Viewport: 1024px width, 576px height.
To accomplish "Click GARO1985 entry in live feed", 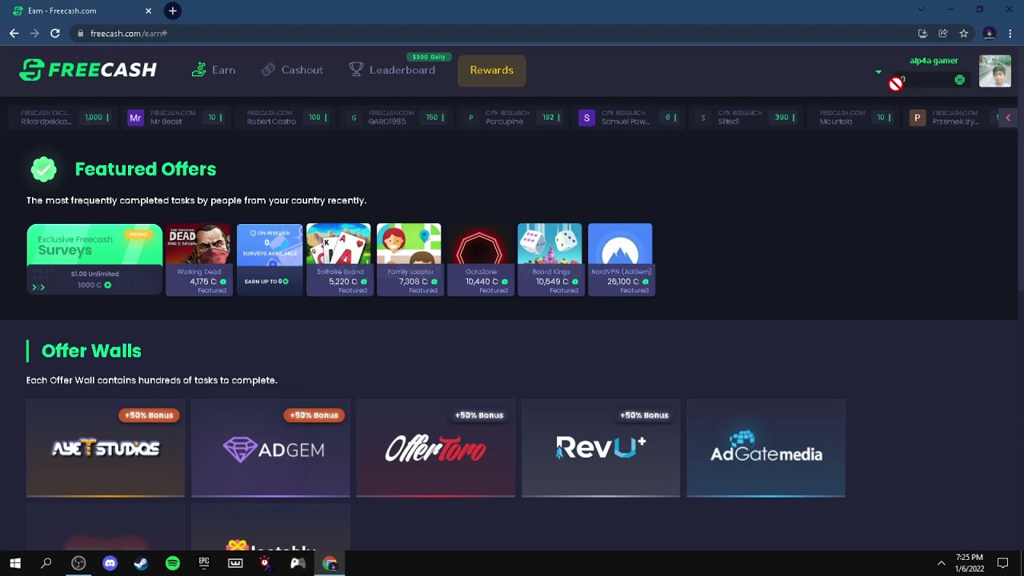I will [395, 118].
